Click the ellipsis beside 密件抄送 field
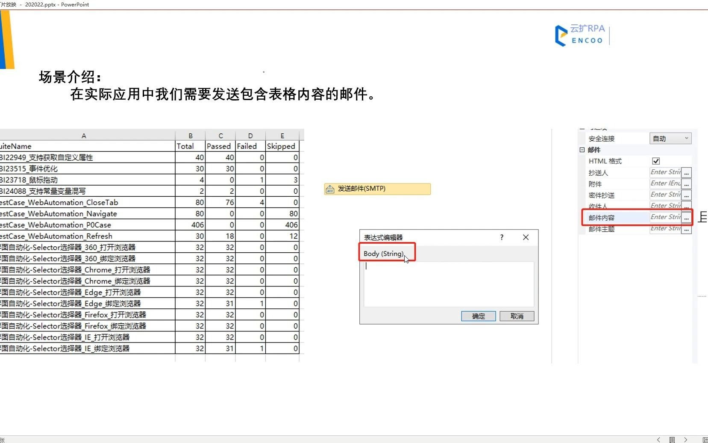 coord(687,196)
